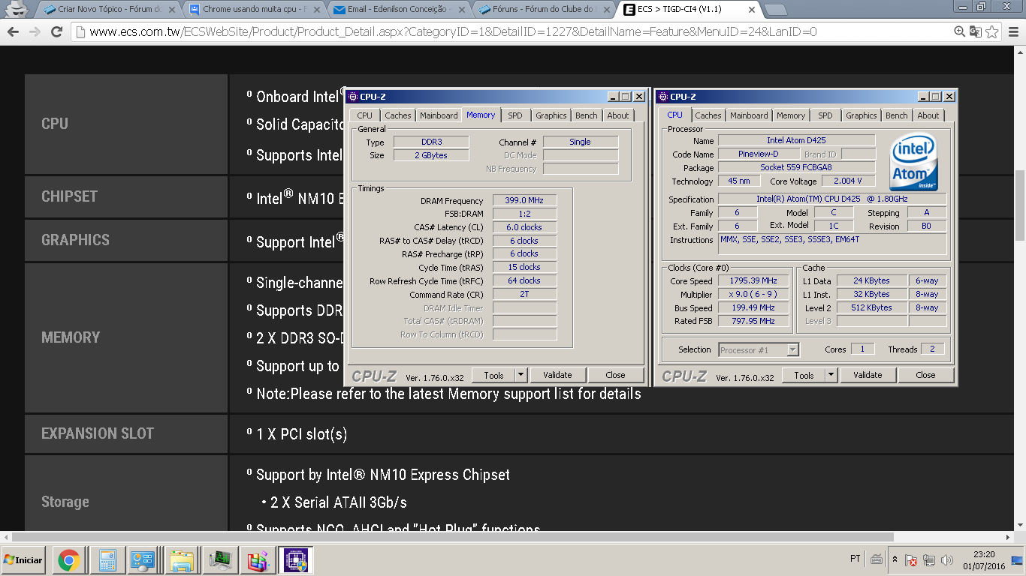The image size is (1026, 576).
Task: Click the Action Center flag tray icon
Action: (911, 560)
